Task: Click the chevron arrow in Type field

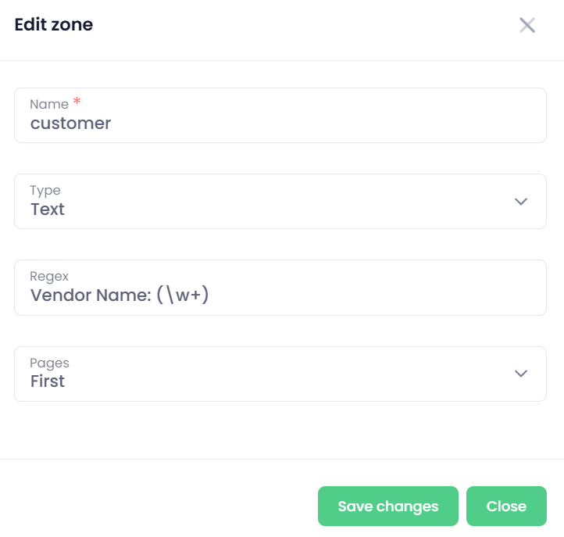Action: pos(521,202)
